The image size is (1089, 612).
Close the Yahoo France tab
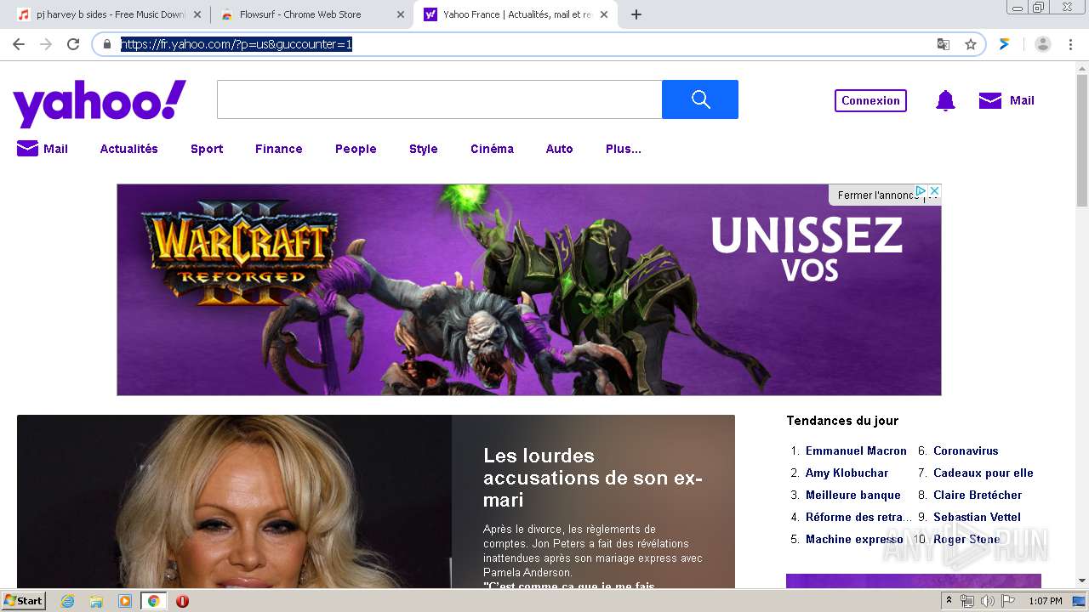click(602, 14)
